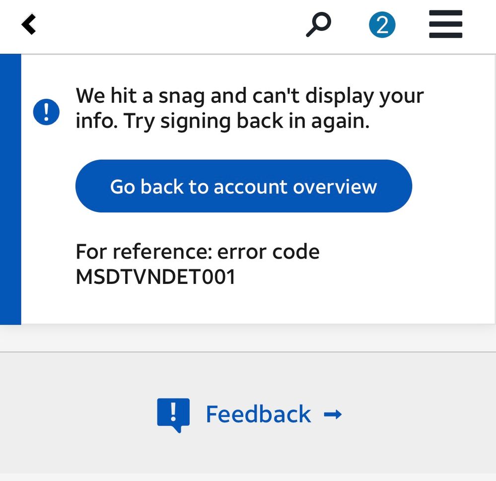Viewport: 496px width, 481px height.
Task: Click the word 'overview' on the blue button
Action: (335, 187)
